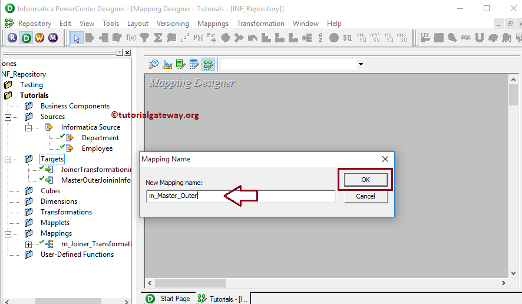This screenshot has width=522, height=304.
Task: Collapse the Targets folder node
Action: click(8, 160)
